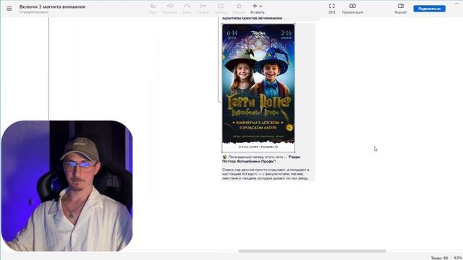Start Презентация mode

tap(352, 9)
